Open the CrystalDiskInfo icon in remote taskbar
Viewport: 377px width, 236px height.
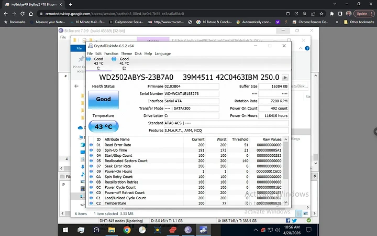coord(203,230)
